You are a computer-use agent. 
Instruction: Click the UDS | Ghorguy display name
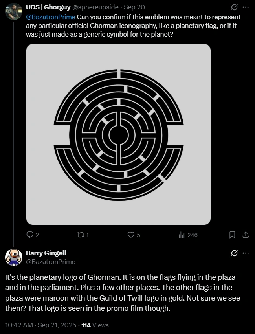click(x=48, y=7)
